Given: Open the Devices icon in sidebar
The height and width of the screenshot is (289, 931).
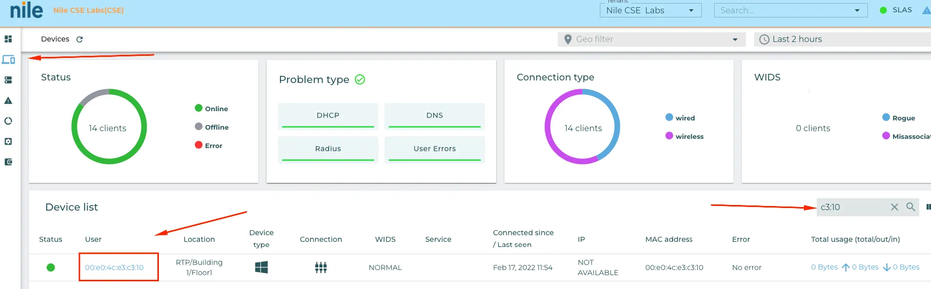Looking at the screenshot, I should click(x=8, y=59).
